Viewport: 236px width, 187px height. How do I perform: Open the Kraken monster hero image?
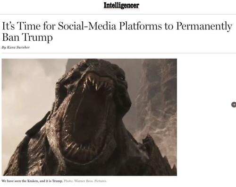pyautogui.click(x=89, y=117)
